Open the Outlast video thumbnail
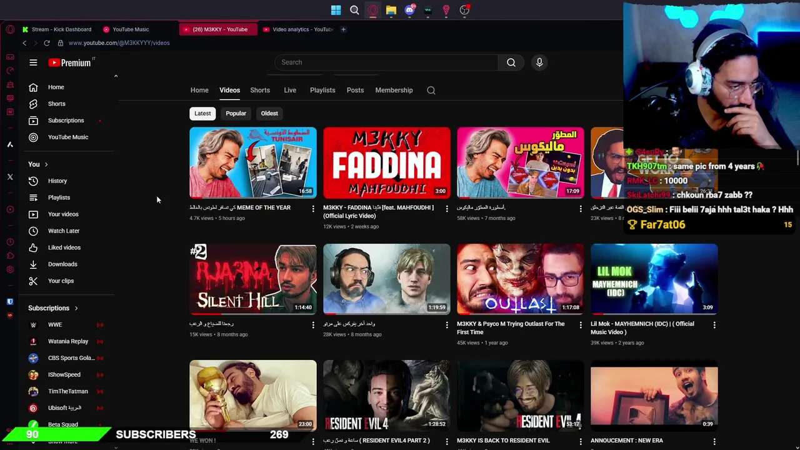Viewport: 800px width, 450px height. [521, 279]
